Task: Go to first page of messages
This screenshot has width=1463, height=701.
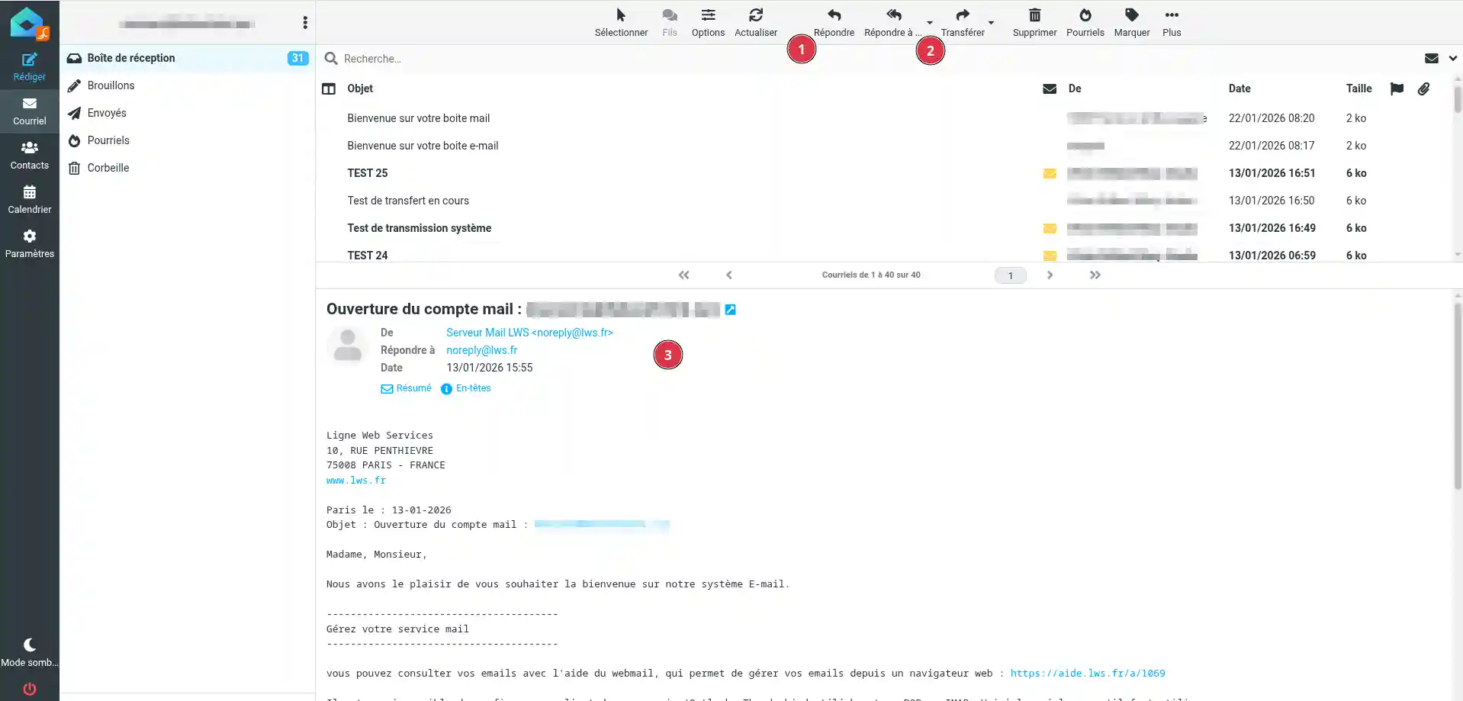Action: pyautogui.click(x=683, y=275)
